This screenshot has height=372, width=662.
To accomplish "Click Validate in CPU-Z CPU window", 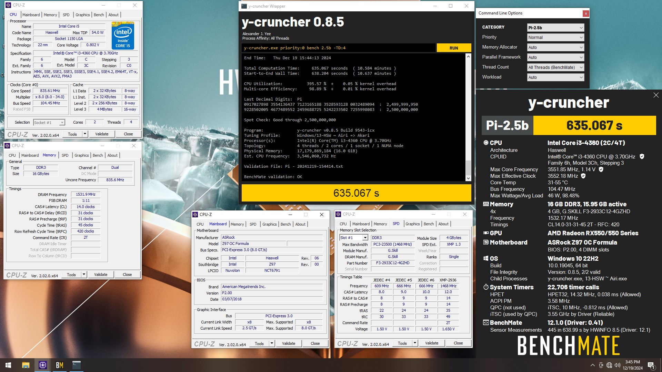I will click(x=102, y=134).
